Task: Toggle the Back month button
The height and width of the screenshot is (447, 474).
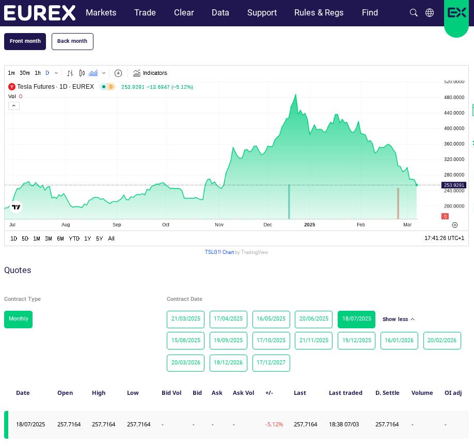Action: [72, 41]
